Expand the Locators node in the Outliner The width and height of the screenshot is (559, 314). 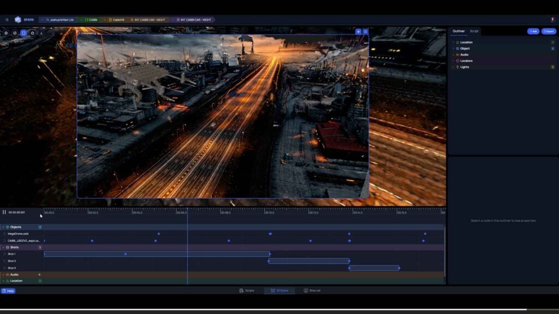pos(454,61)
